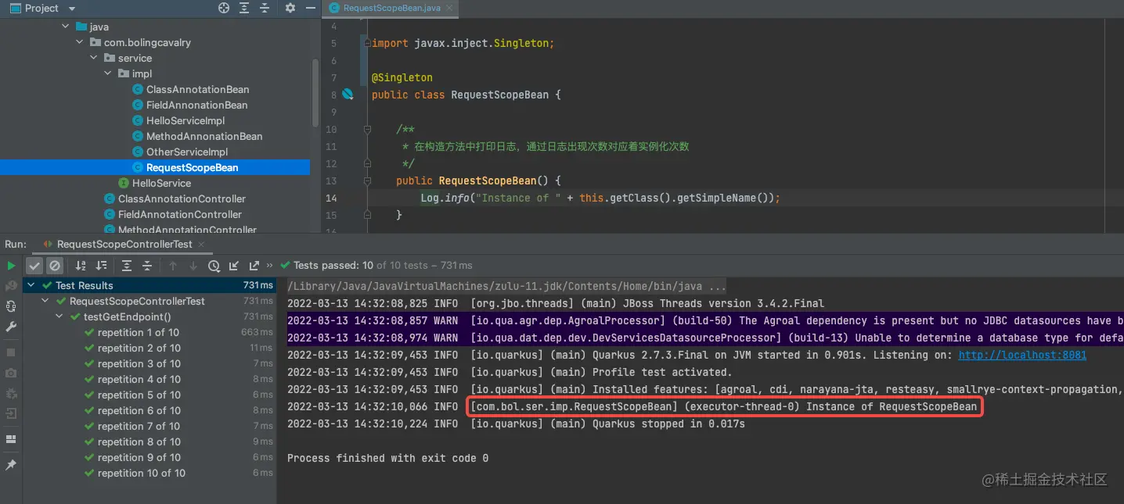Collapse all test results icon
This screenshot has width=1124, height=504.
(x=149, y=266)
